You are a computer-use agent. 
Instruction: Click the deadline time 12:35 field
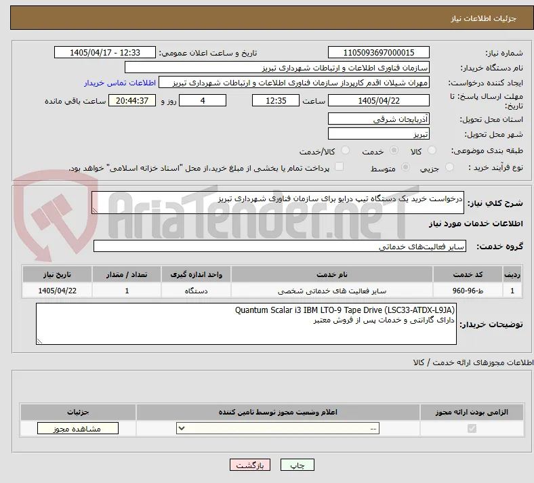276,100
